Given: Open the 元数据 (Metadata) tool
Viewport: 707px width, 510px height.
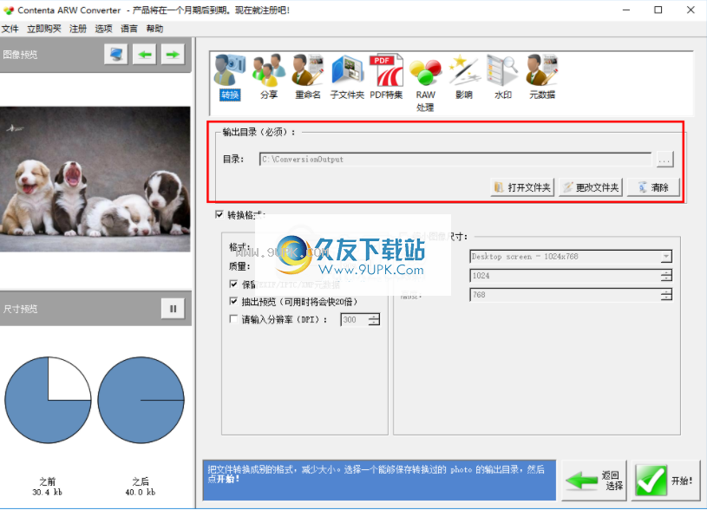Looking at the screenshot, I should [542, 76].
